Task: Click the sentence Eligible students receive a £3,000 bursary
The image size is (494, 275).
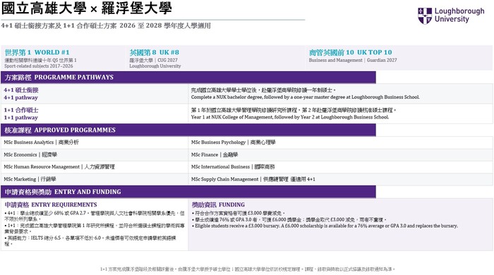Action: pyautogui.click(x=325, y=226)
